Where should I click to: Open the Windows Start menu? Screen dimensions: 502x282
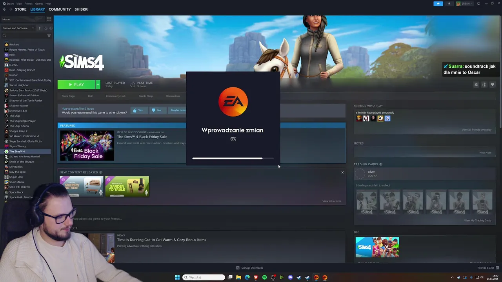pyautogui.click(x=177, y=277)
